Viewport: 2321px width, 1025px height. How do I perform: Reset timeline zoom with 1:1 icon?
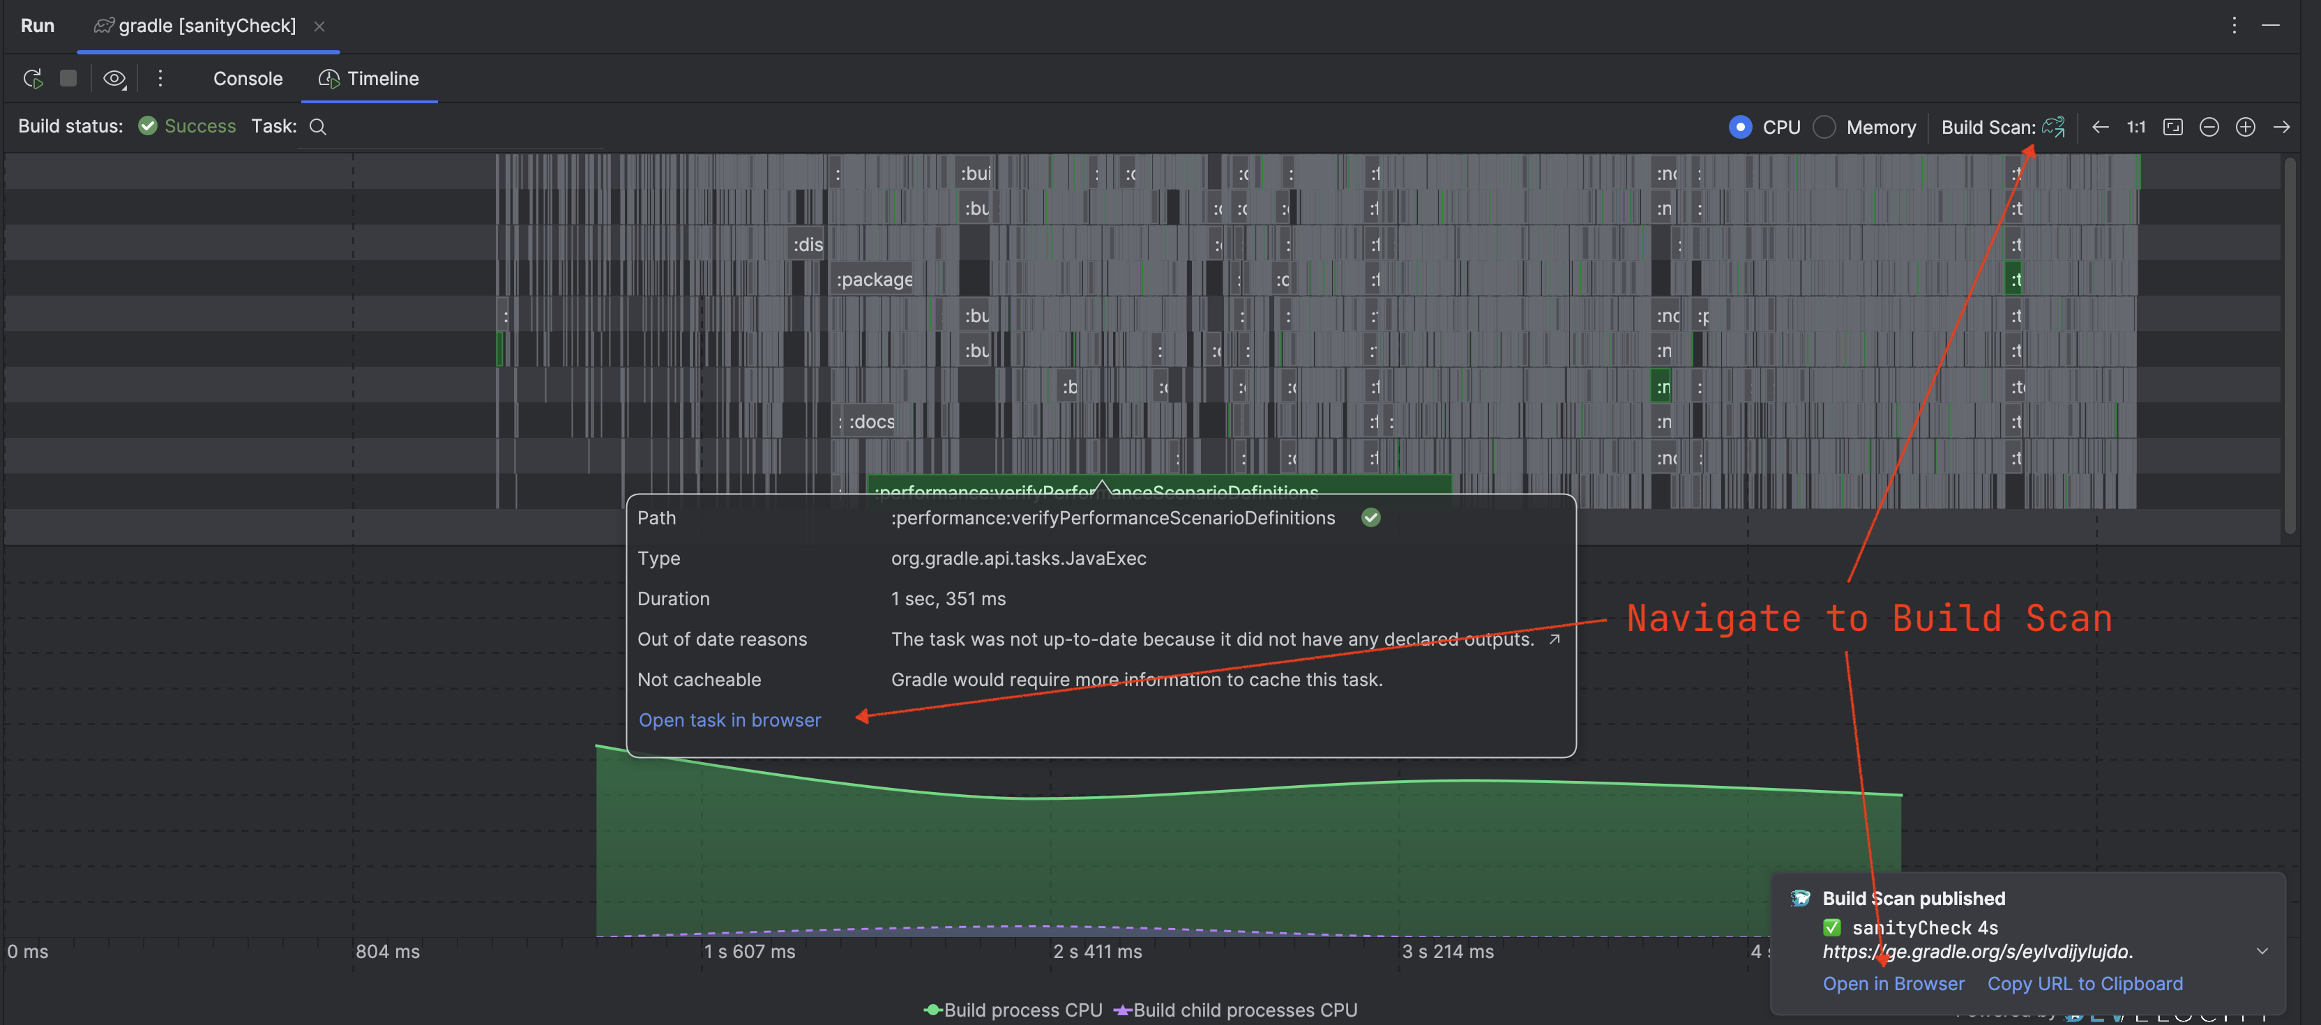(2135, 126)
